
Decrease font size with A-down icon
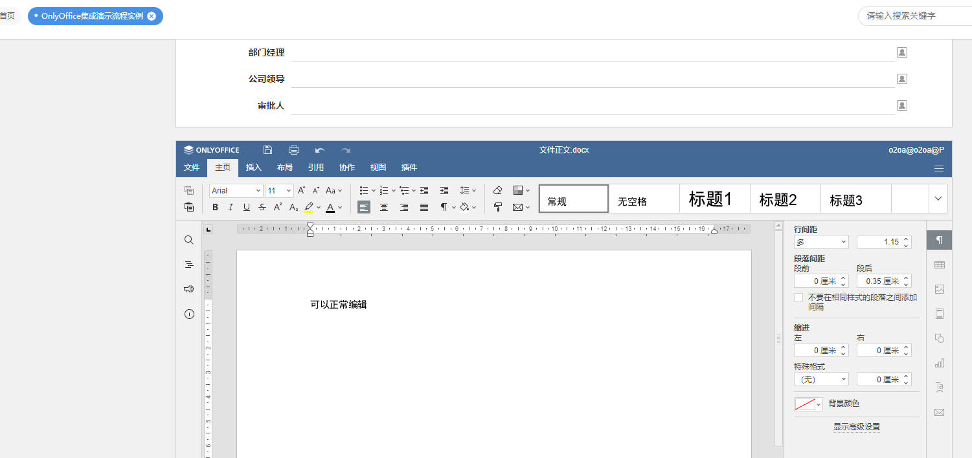pos(316,190)
